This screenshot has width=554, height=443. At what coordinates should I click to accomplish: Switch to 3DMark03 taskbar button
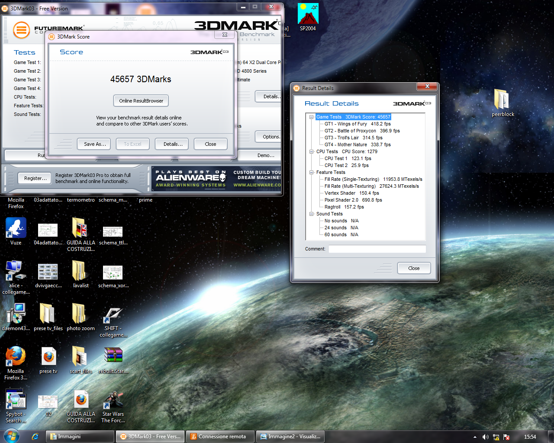tap(150, 437)
